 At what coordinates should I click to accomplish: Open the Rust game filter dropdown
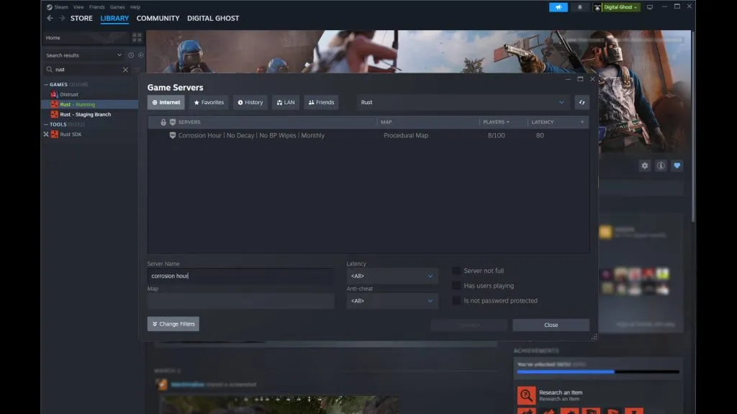(x=463, y=102)
